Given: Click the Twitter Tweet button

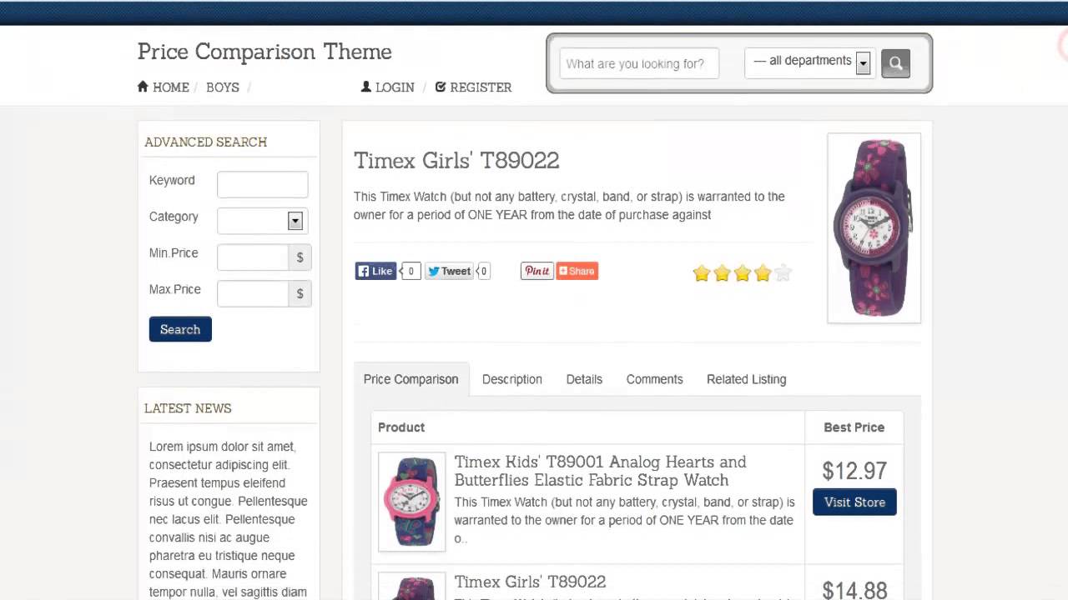Looking at the screenshot, I should [x=449, y=271].
